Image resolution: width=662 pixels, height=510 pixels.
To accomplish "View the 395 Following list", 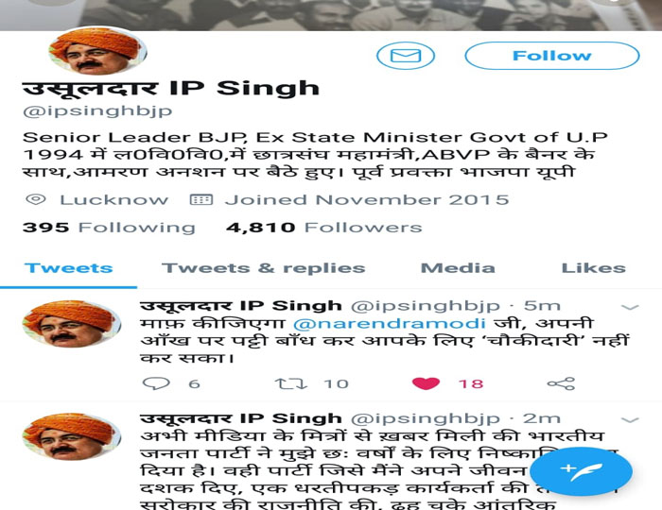I will click(109, 228).
